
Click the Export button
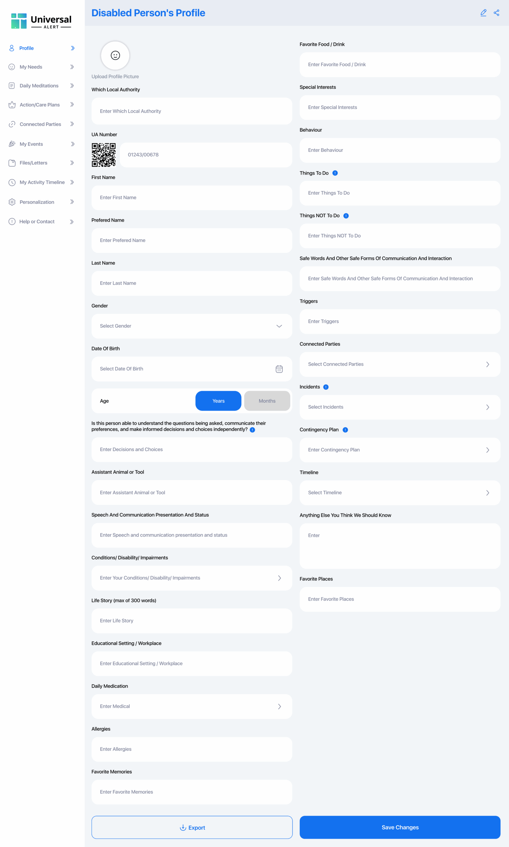(192, 827)
